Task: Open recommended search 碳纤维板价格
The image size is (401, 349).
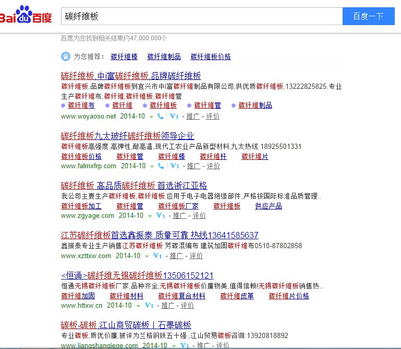Action: pos(211,56)
